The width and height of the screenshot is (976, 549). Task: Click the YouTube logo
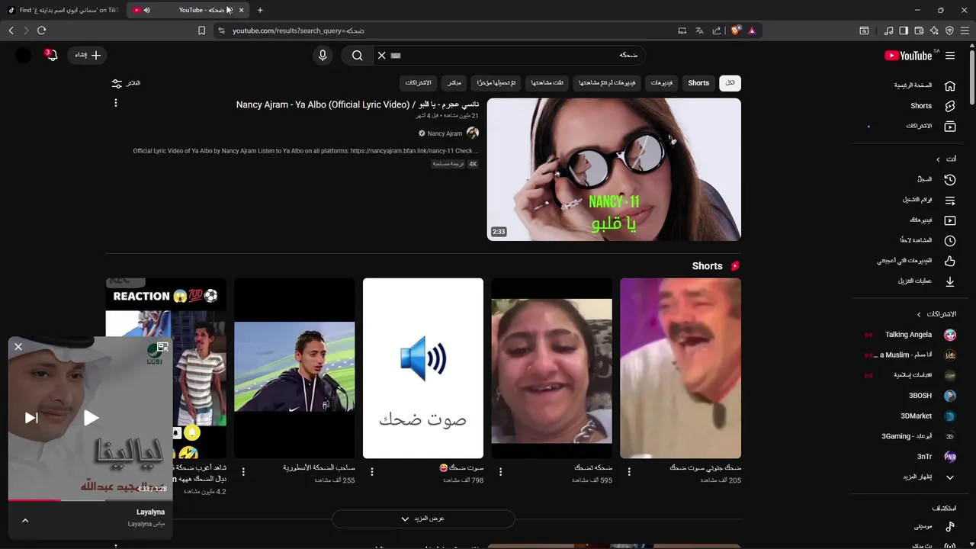tap(908, 56)
